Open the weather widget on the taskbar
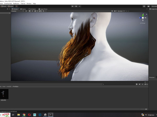 point(148,115)
